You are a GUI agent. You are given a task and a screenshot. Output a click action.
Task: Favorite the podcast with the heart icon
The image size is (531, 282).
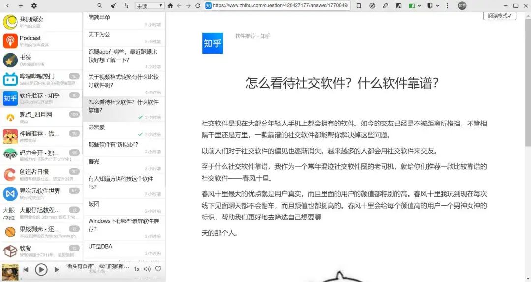pyautogui.click(x=158, y=269)
